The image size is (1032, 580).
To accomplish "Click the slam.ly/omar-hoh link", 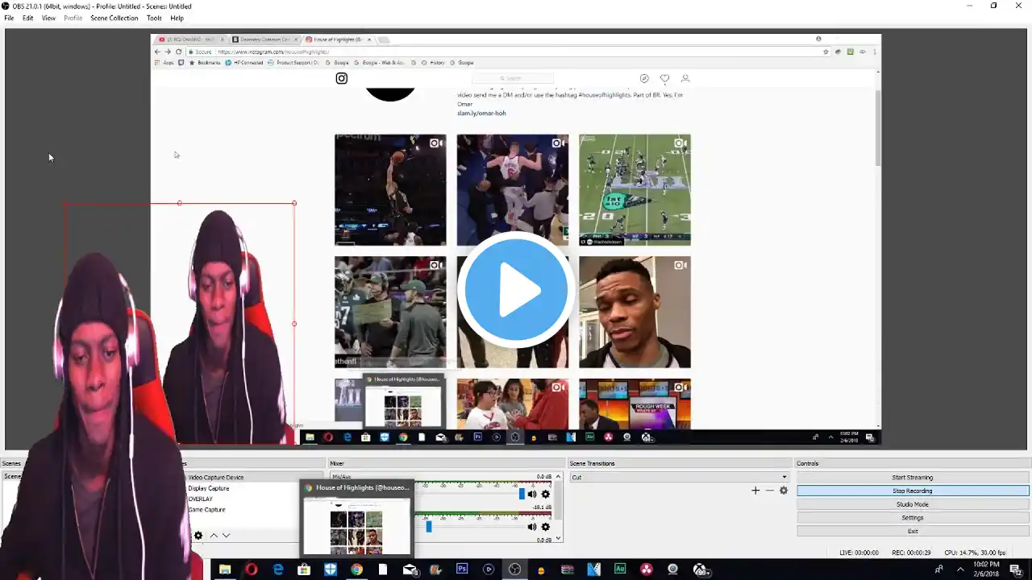I will pos(481,114).
